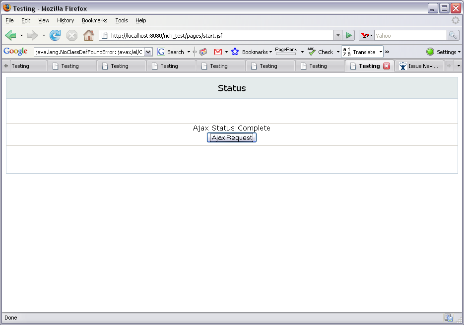The height and width of the screenshot is (325, 464).
Task: Open the Help menu
Action: 140,20
